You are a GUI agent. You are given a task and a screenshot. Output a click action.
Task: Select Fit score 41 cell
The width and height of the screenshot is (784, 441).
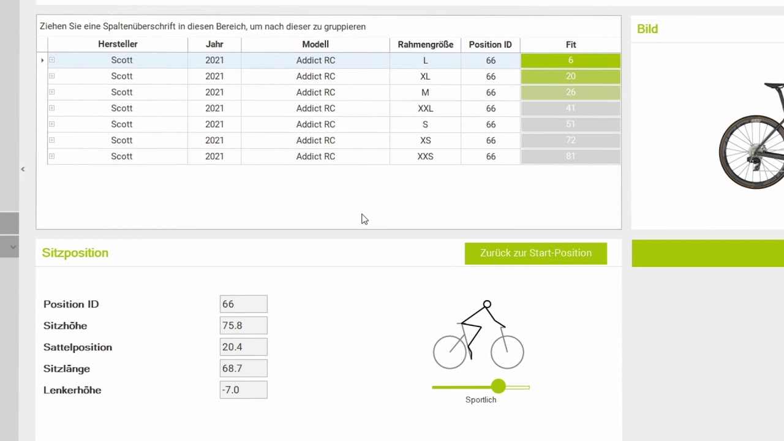570,108
